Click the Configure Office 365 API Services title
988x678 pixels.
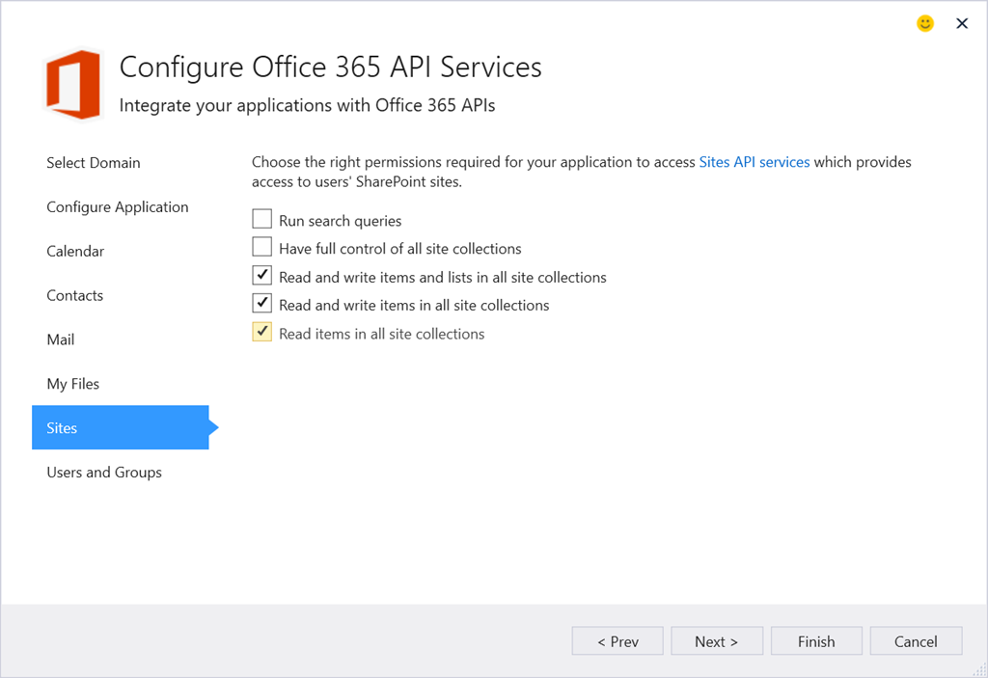point(330,67)
